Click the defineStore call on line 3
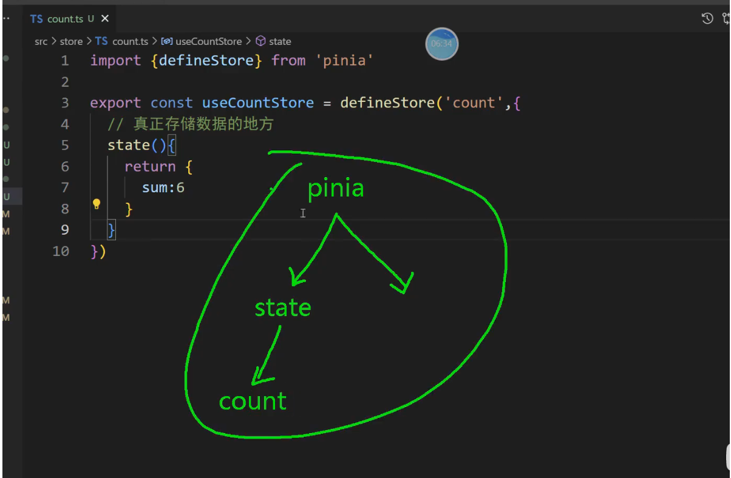731x478 pixels. coord(387,103)
